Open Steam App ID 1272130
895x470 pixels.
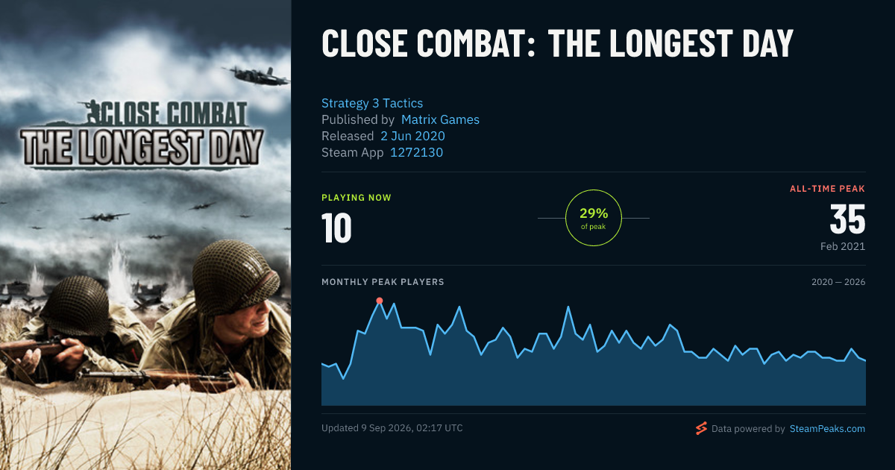pyautogui.click(x=417, y=152)
